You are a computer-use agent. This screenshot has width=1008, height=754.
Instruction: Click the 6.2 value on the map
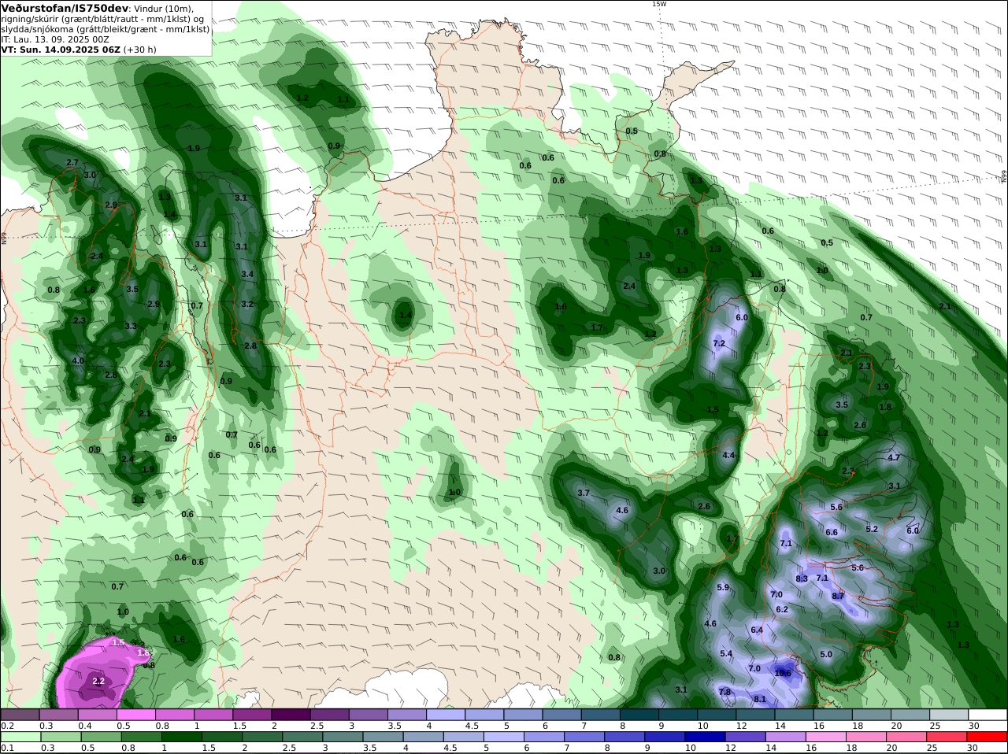pyautogui.click(x=782, y=609)
